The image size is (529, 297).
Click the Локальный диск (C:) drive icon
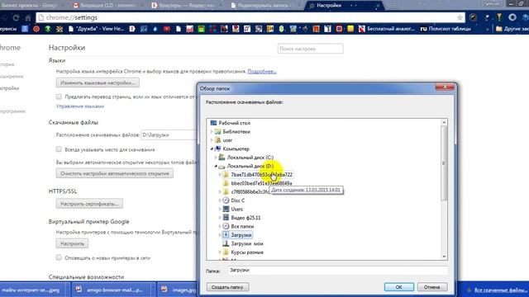pyautogui.click(x=222, y=158)
